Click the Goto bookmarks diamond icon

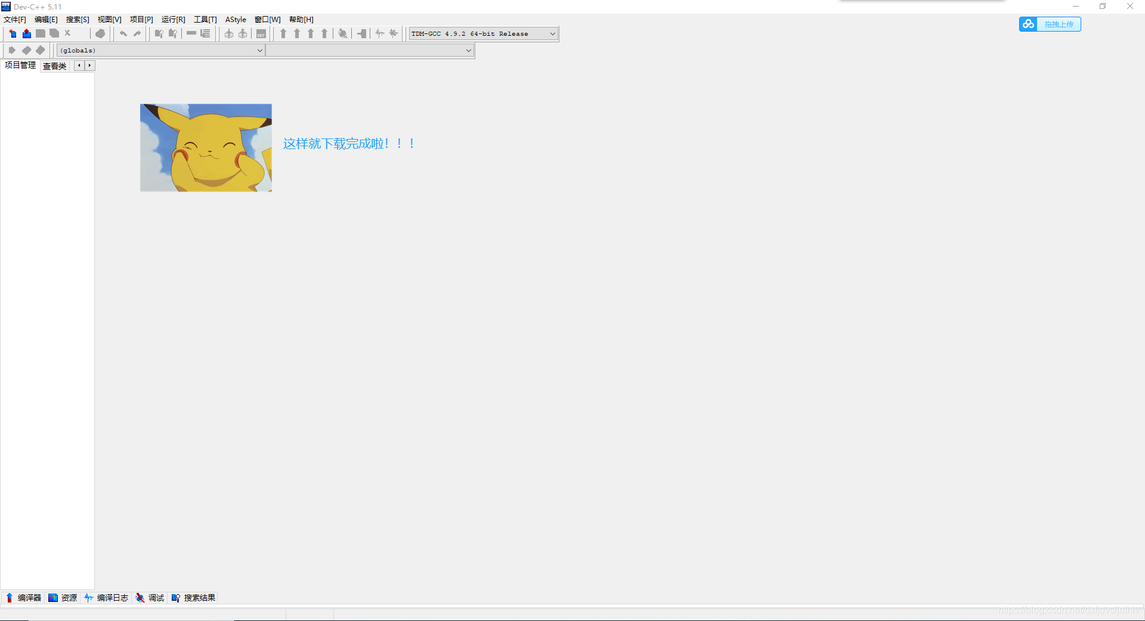click(40, 50)
